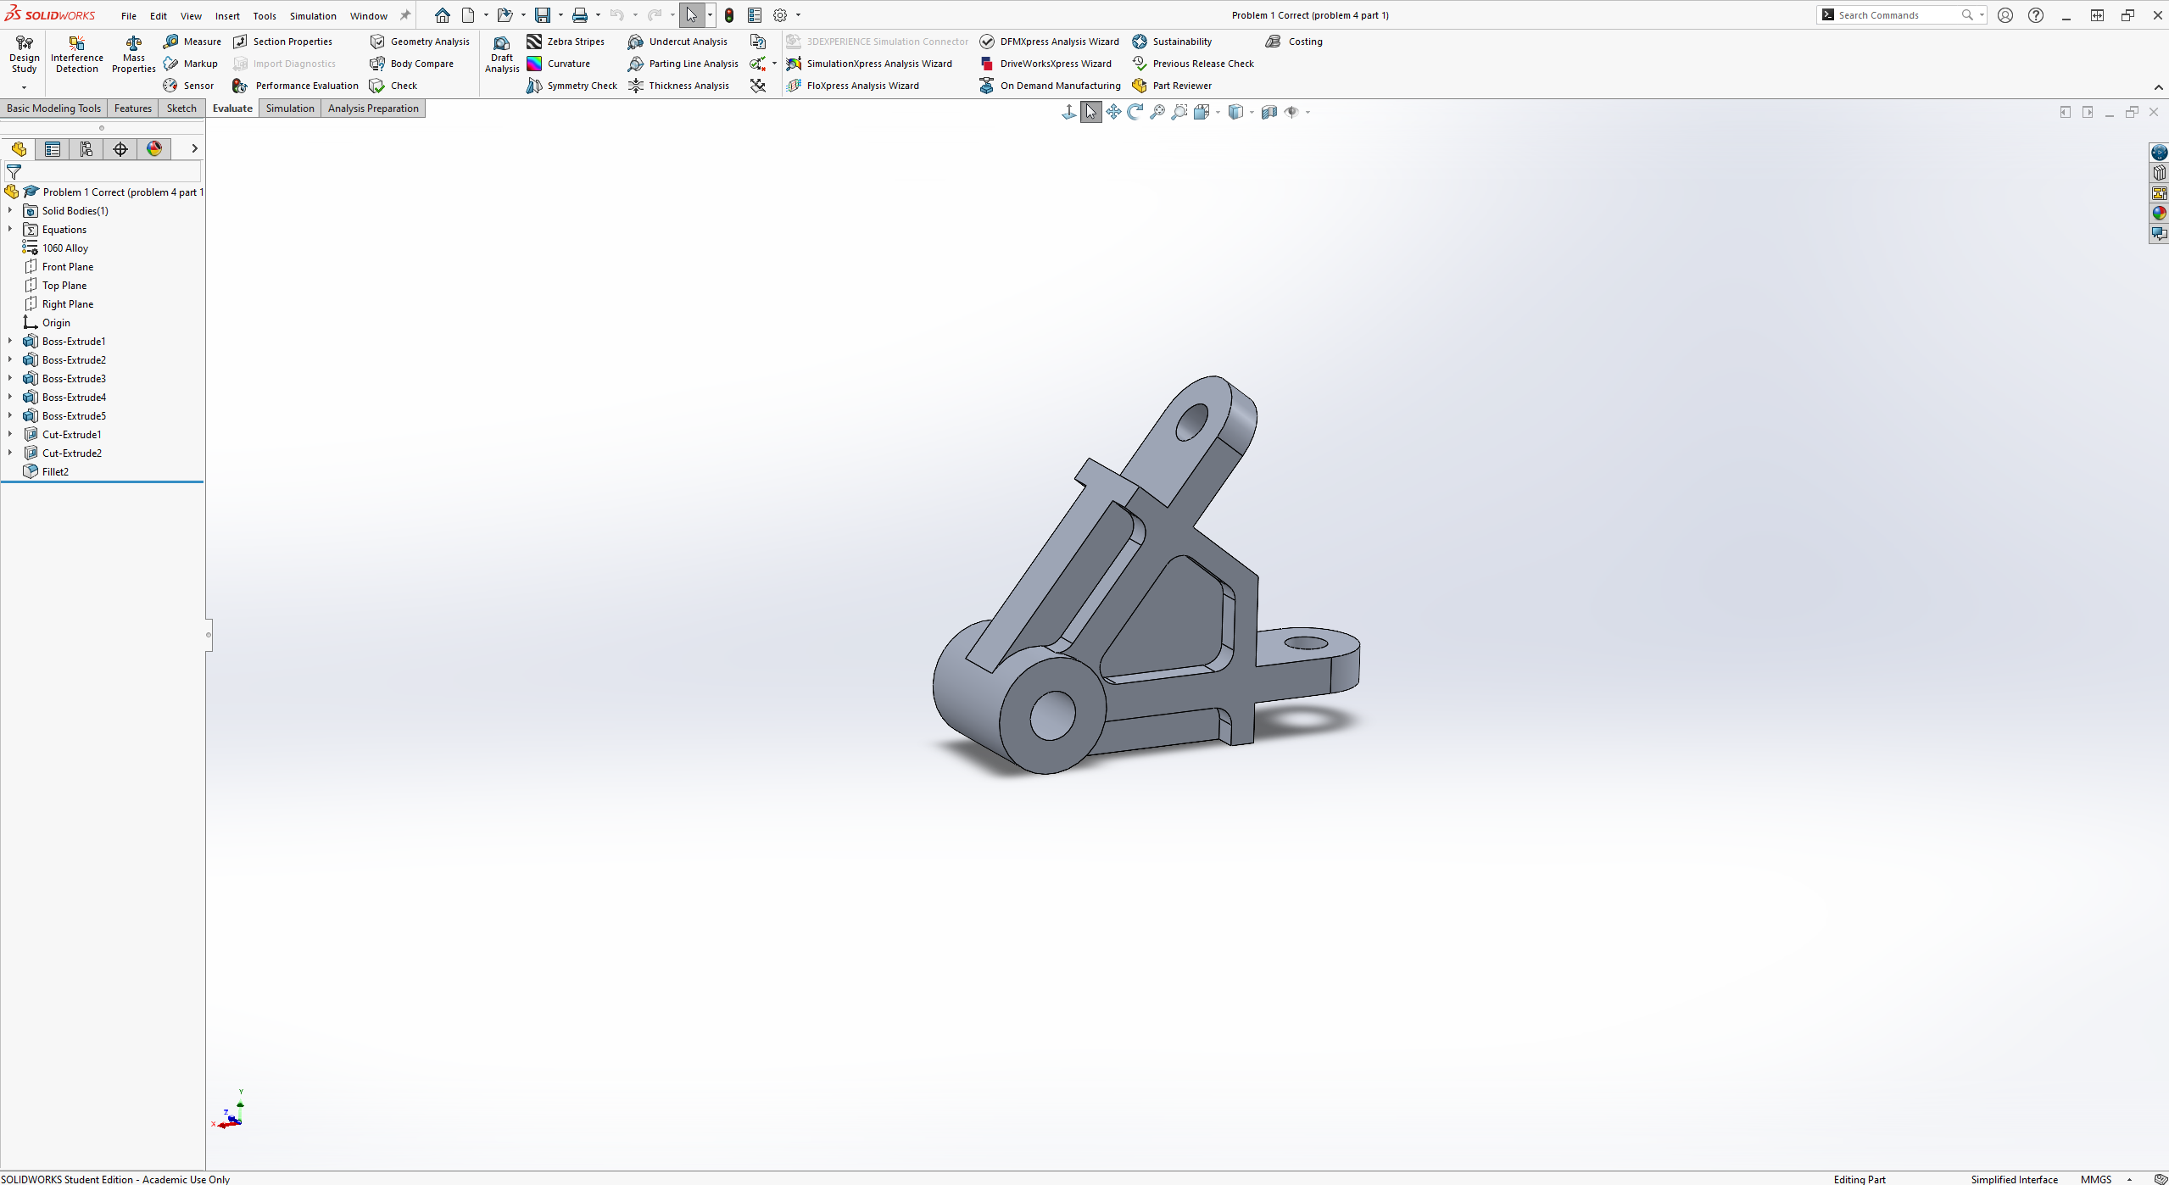Image resolution: width=2169 pixels, height=1185 pixels.
Task: Open Mass Properties
Action: pos(134,54)
